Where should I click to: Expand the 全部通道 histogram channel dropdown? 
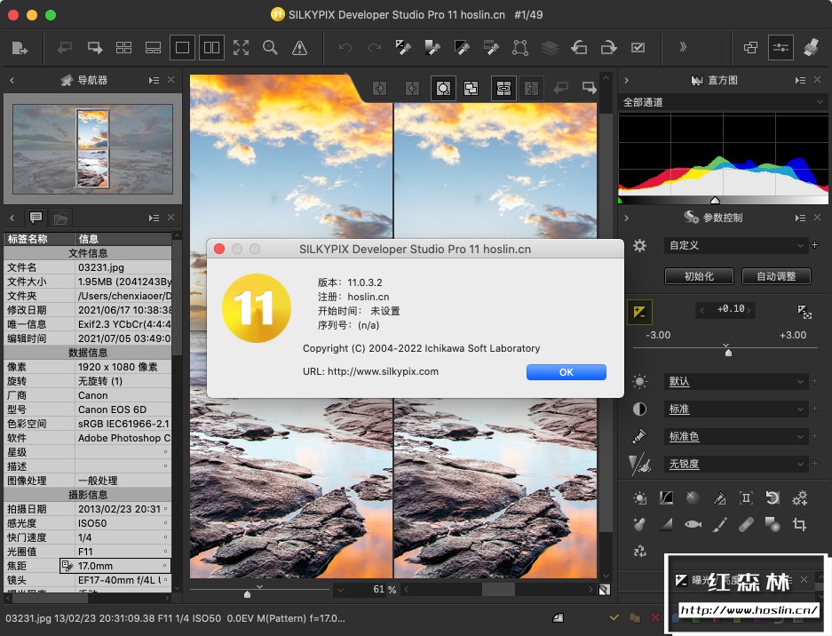click(x=723, y=102)
